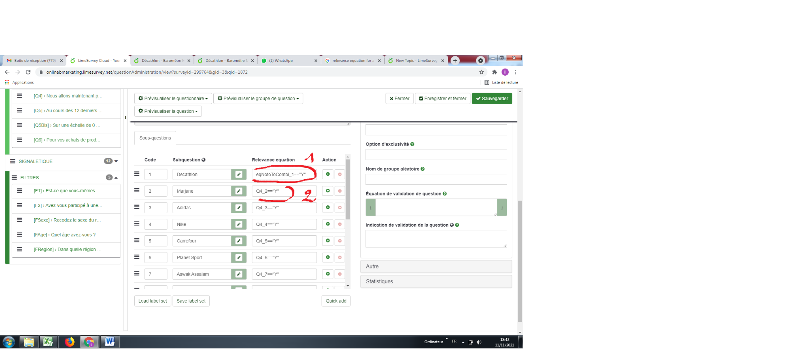Viewport: 809px width, 359px height.
Task: Open Prévisualiser le questionnaire dropdown
Action: (x=173, y=99)
